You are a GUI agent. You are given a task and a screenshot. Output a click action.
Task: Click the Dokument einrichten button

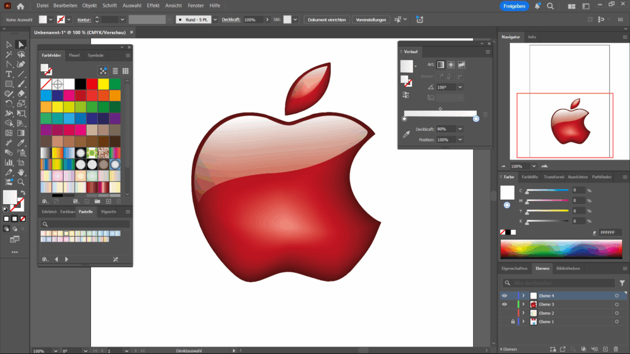(326, 20)
